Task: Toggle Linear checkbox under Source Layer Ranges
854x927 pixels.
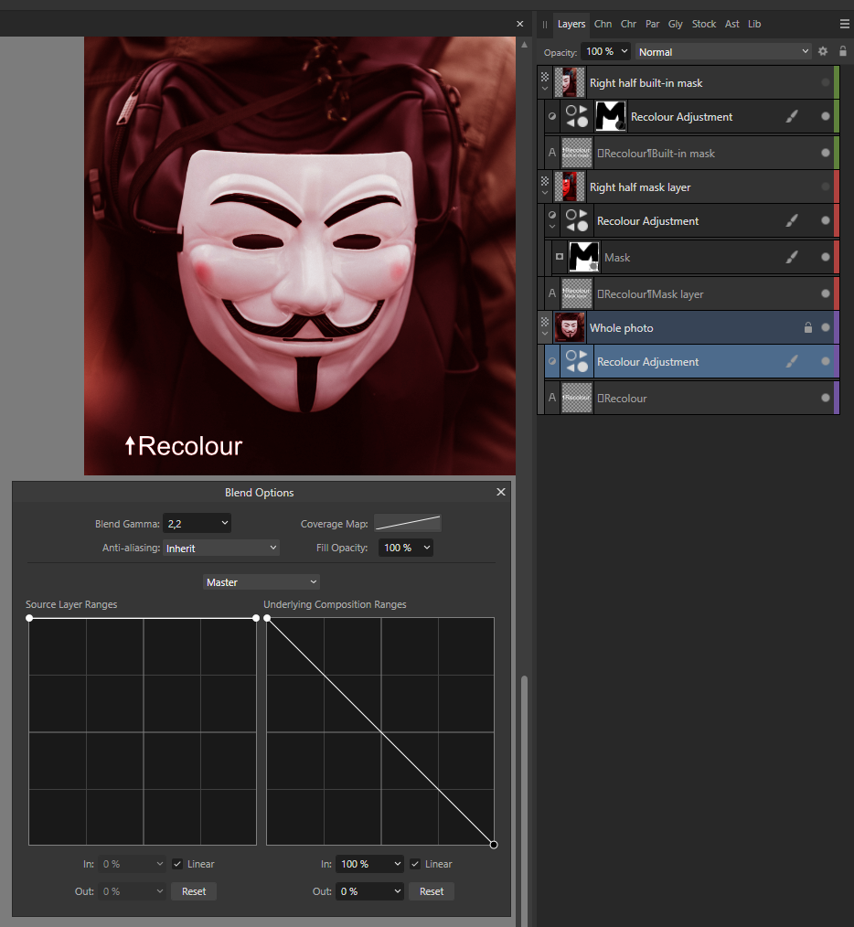Action: click(177, 864)
